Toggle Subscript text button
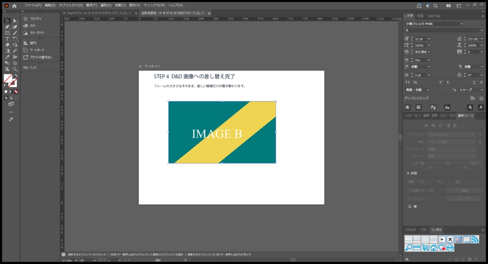Screen dimensions: 488x264 point(448,82)
